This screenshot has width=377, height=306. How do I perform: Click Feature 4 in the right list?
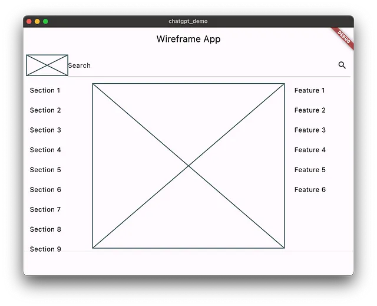pos(310,150)
